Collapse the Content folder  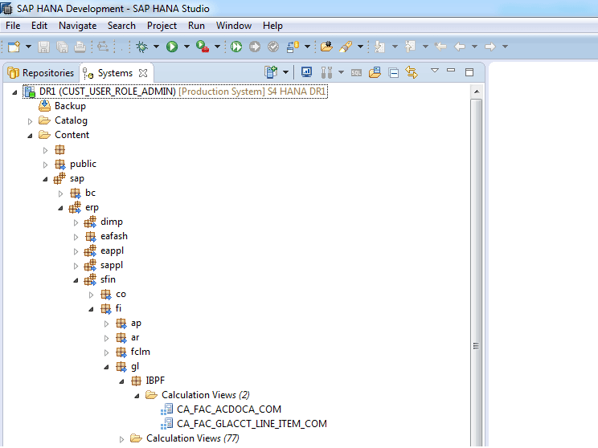click(x=30, y=136)
